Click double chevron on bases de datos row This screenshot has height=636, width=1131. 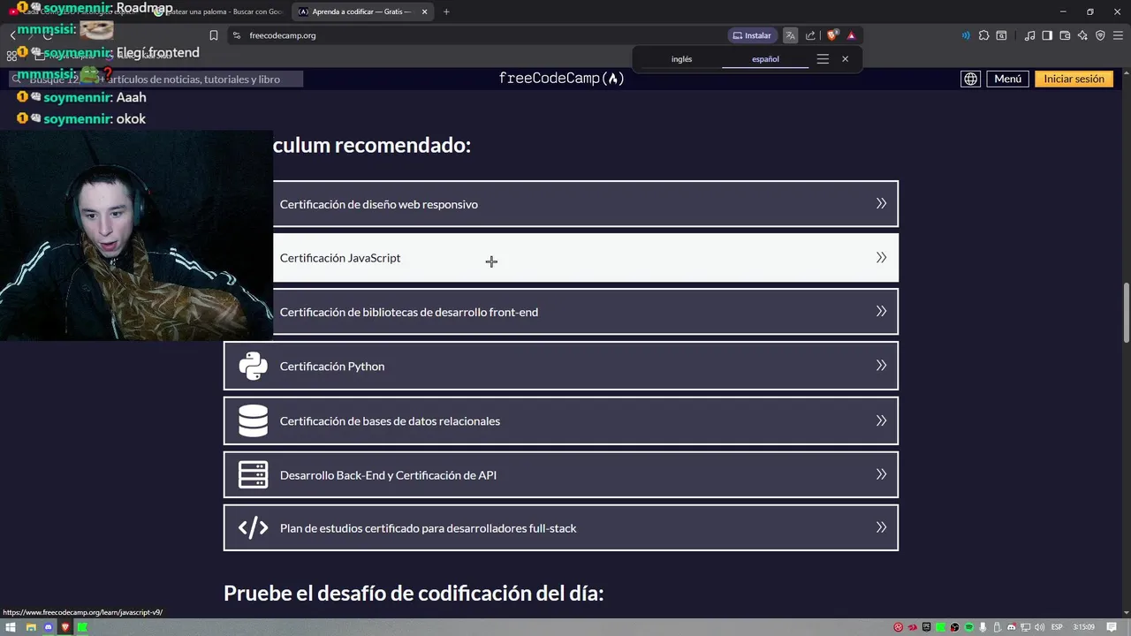tap(881, 420)
